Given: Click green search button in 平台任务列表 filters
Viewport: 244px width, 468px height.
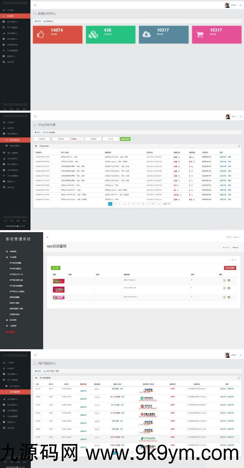Looking at the screenshot, I should coord(125,139).
